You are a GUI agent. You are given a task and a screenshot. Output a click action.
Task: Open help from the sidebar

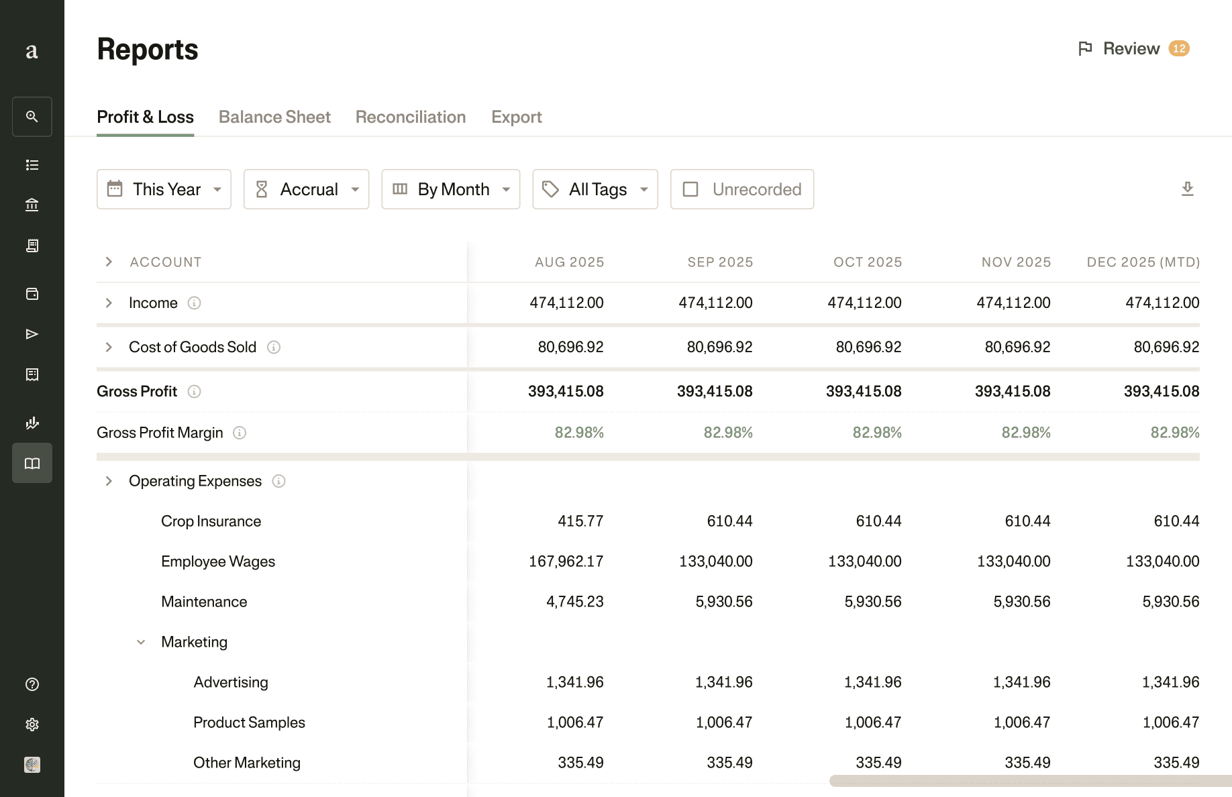[x=32, y=684]
